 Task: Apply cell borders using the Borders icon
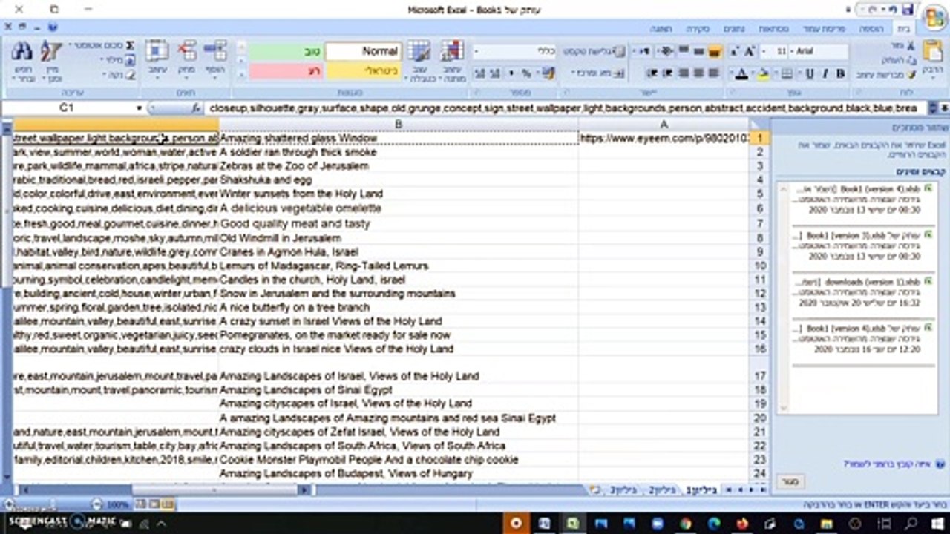(x=787, y=73)
